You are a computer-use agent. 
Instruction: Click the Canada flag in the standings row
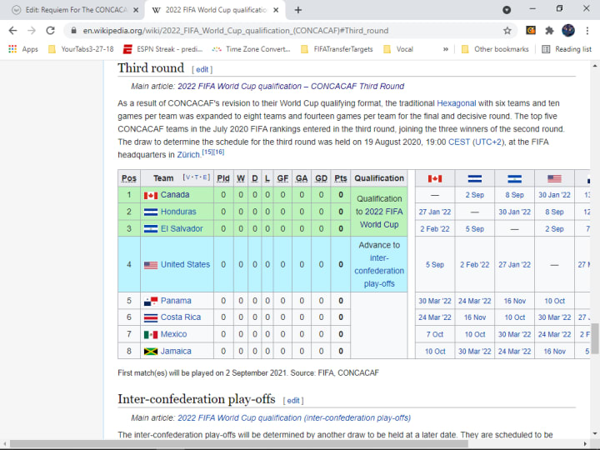[151, 195]
